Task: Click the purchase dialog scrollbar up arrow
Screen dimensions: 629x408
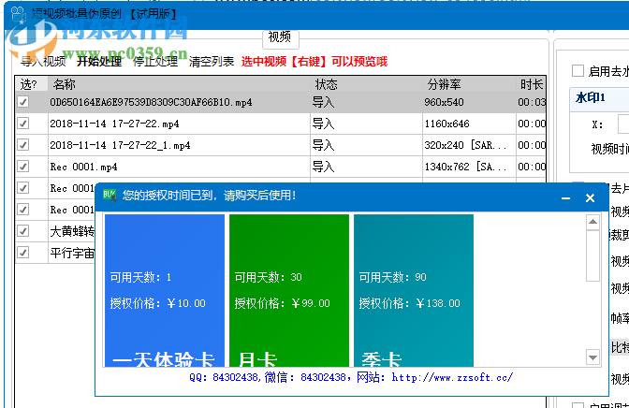Action: (x=592, y=222)
